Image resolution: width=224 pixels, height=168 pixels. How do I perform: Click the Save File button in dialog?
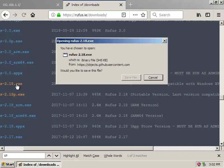[x=131, y=78]
